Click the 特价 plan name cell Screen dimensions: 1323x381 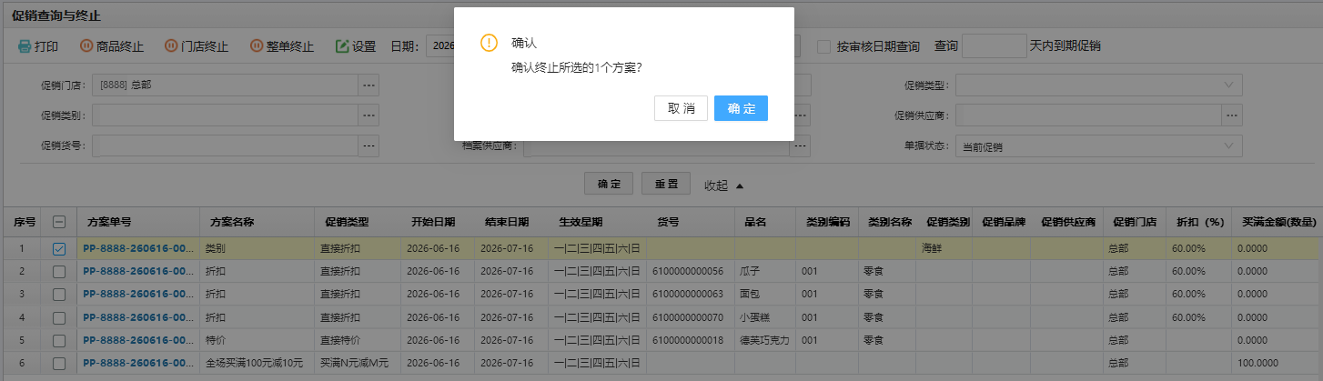coord(258,340)
